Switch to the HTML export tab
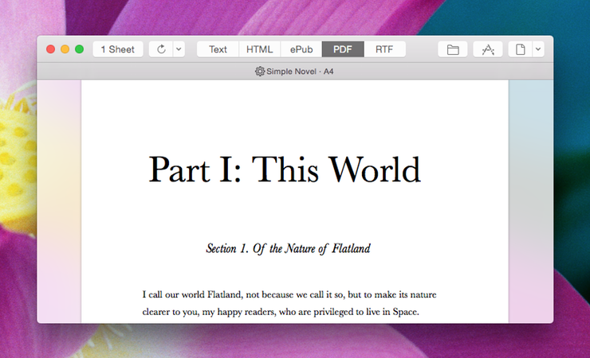590x358 pixels. (x=260, y=49)
